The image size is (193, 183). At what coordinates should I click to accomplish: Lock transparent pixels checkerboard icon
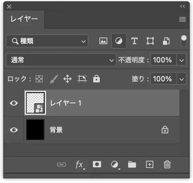tap(39, 79)
